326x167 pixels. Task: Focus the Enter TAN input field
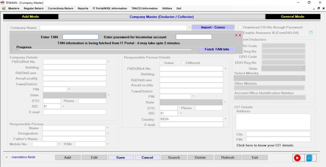pos(81,37)
